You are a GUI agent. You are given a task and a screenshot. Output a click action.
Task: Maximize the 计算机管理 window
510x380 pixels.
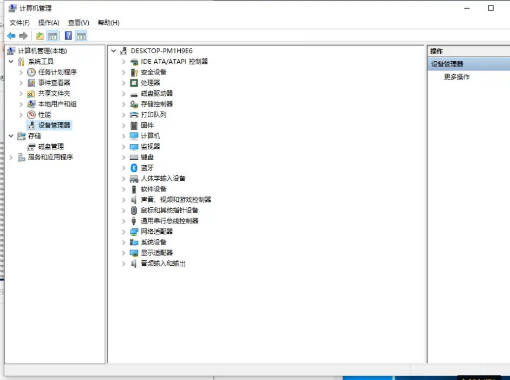(491, 8)
